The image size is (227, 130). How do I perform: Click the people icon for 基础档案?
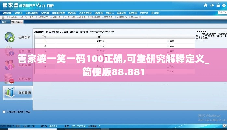tap(9, 65)
